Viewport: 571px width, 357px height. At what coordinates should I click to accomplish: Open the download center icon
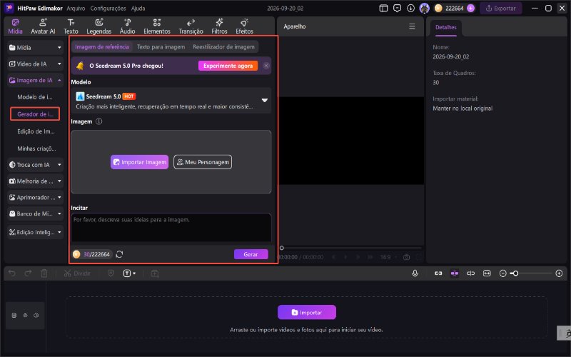411,8
